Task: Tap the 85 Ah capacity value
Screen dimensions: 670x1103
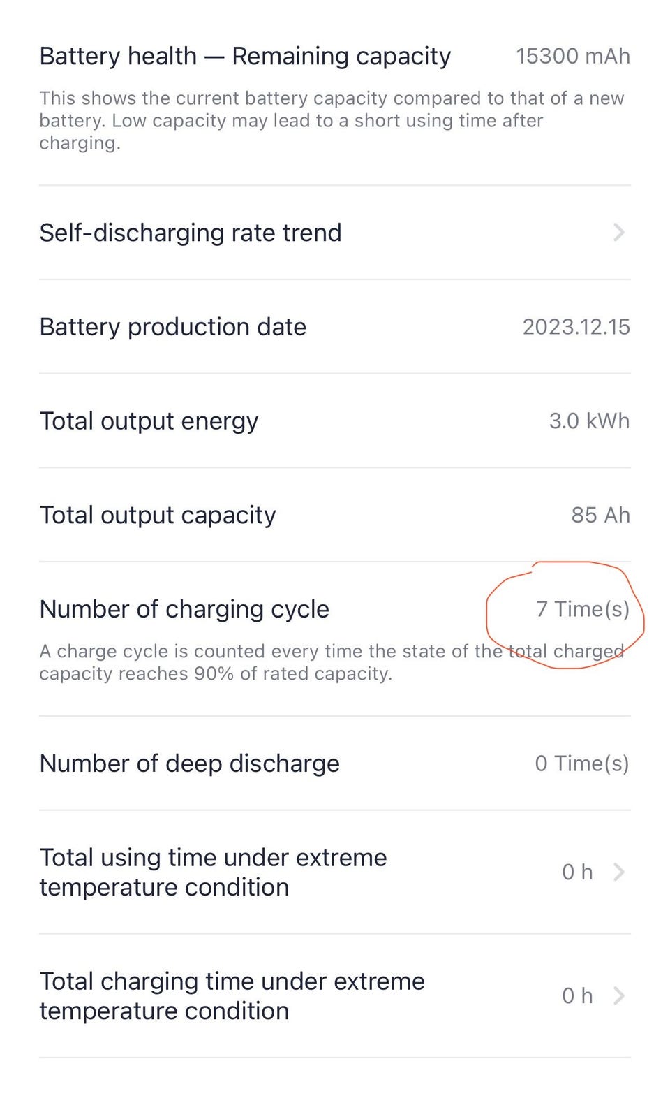Action: point(600,516)
